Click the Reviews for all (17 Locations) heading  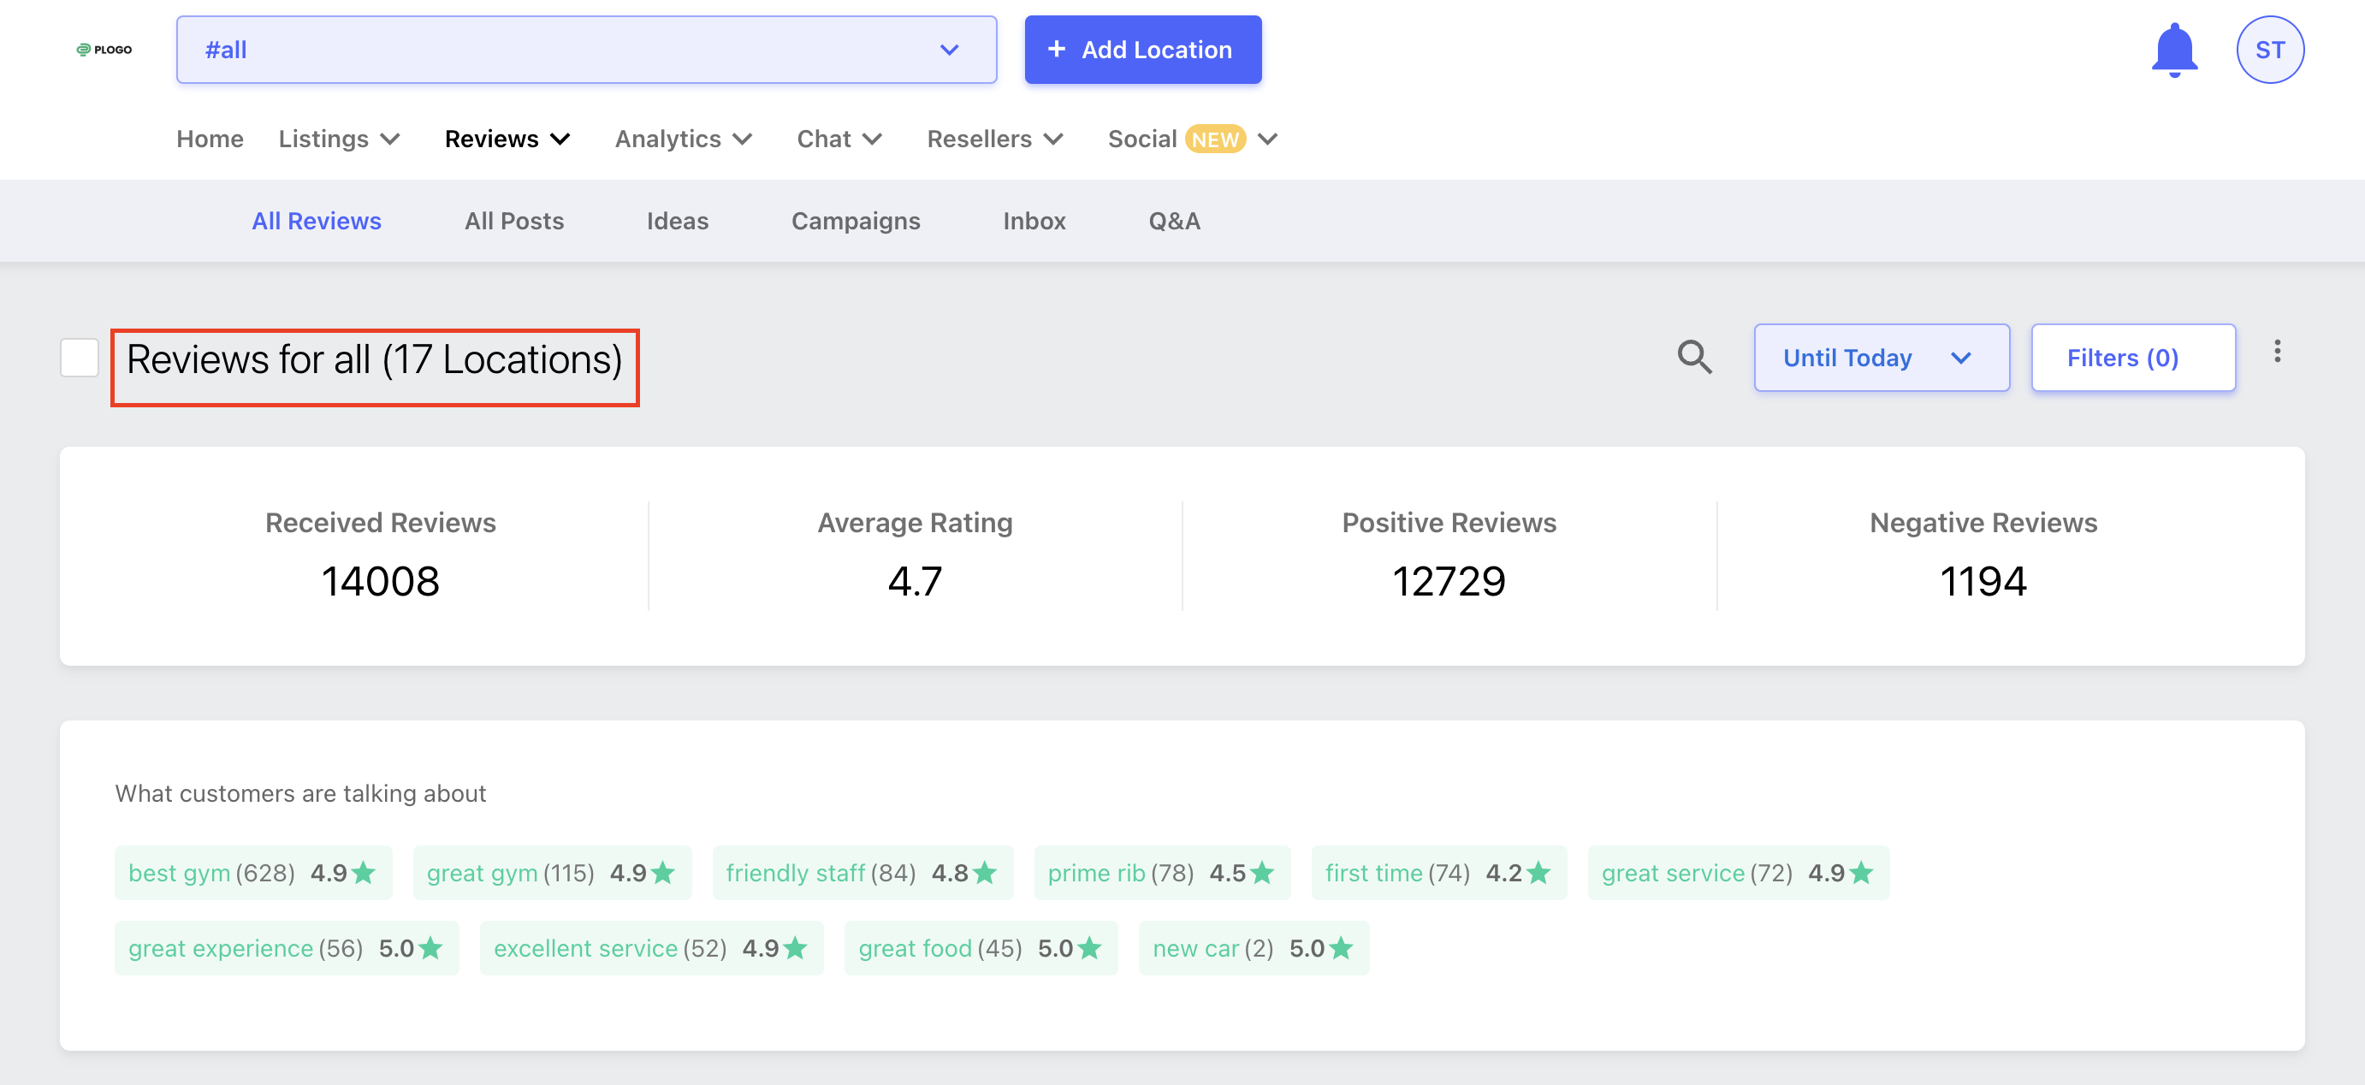pyautogui.click(x=374, y=359)
